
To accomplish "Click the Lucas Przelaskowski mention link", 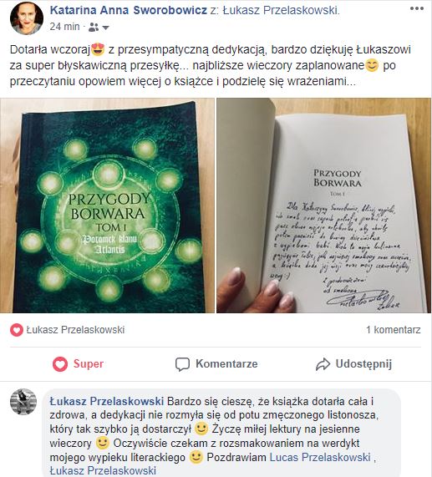I will click(320, 457).
